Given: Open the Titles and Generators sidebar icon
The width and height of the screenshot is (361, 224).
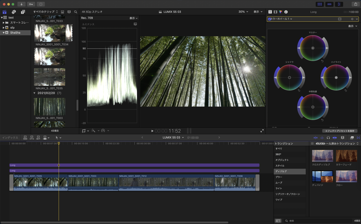Looking at the screenshot, I should [x=23, y=12].
